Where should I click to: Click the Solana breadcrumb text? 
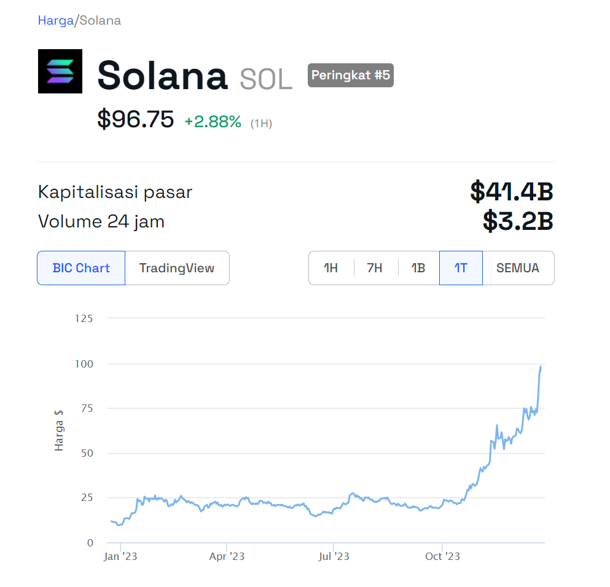[100, 20]
